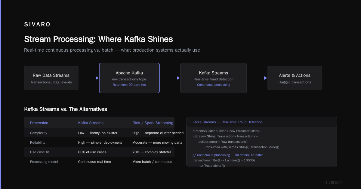Click the Kafka Streams table column header
The height and width of the screenshot is (189, 361).
click(x=91, y=123)
